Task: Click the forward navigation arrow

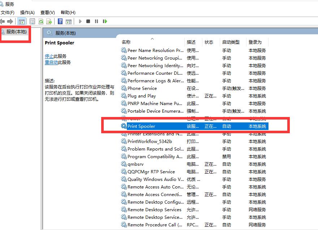Action: (10, 21)
